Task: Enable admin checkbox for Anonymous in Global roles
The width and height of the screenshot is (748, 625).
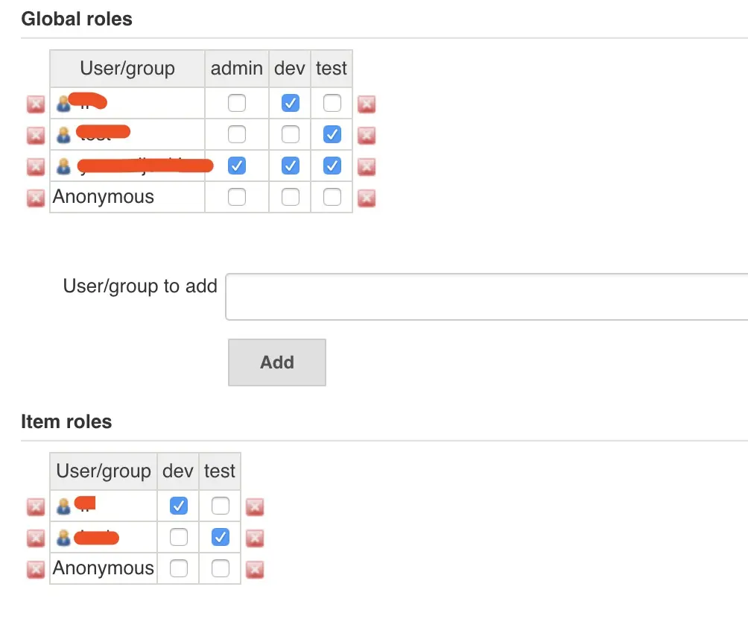Action: [x=237, y=197]
